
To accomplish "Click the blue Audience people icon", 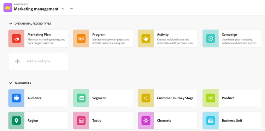I will click(16, 98).
